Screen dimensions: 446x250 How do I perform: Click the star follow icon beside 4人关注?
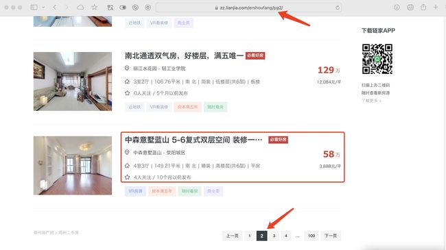(127, 177)
